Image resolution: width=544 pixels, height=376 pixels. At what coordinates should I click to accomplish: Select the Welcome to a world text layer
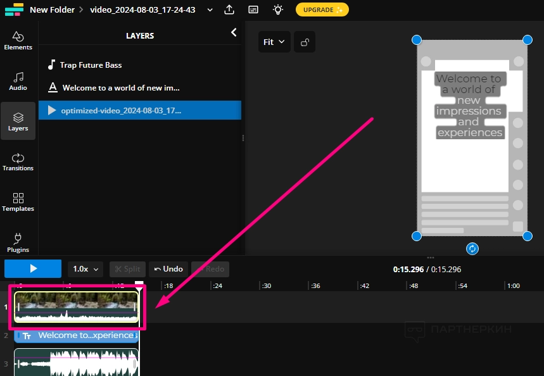coord(140,88)
